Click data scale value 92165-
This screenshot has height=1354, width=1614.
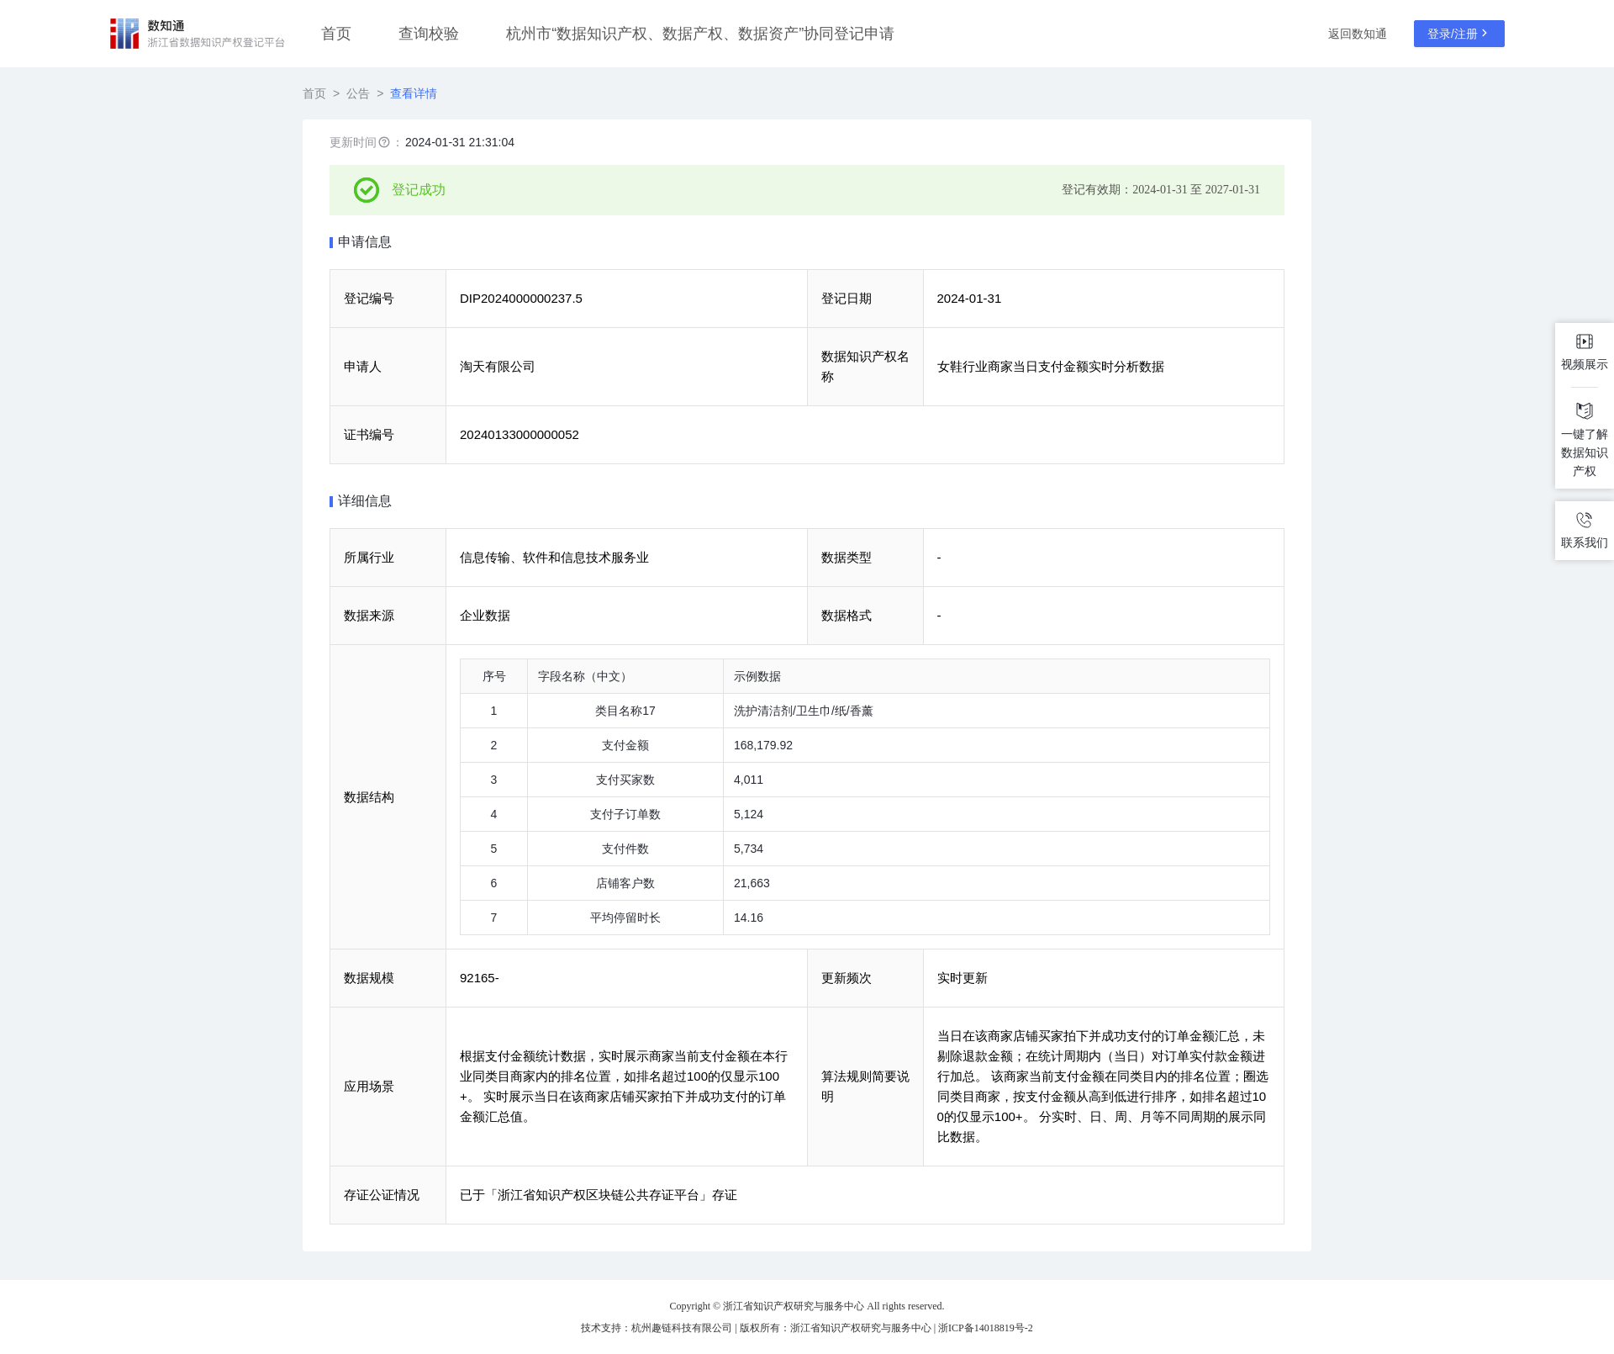click(479, 978)
